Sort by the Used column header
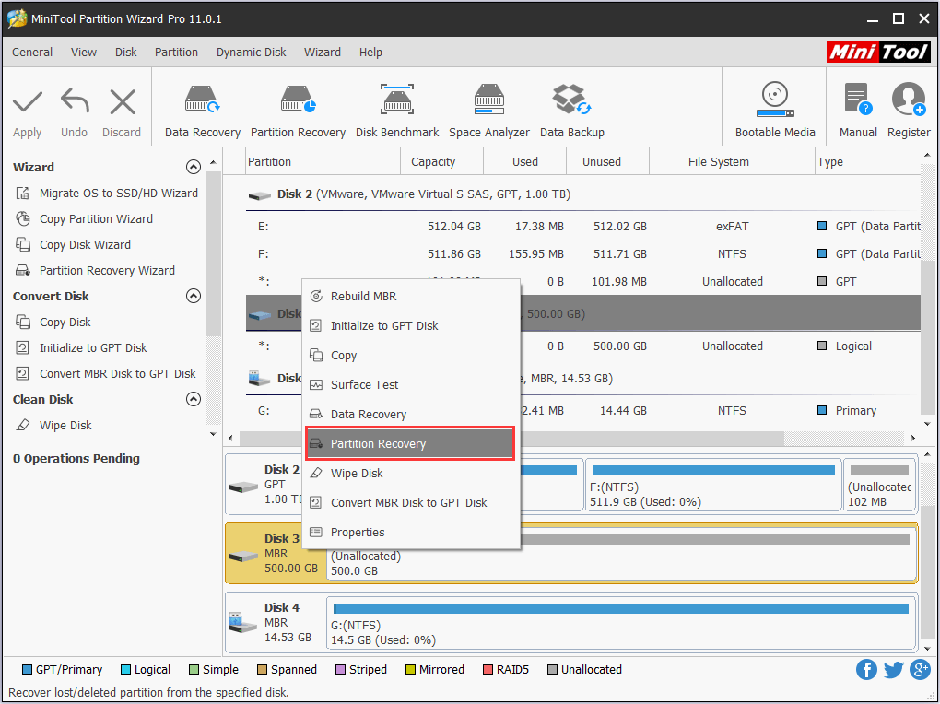The height and width of the screenshot is (704, 940). tap(525, 162)
